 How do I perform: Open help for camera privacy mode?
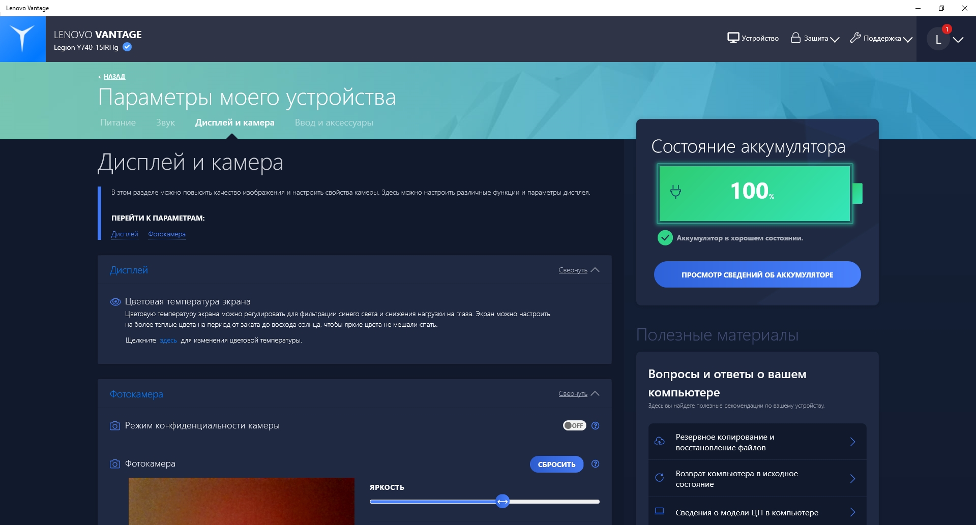[x=596, y=426]
